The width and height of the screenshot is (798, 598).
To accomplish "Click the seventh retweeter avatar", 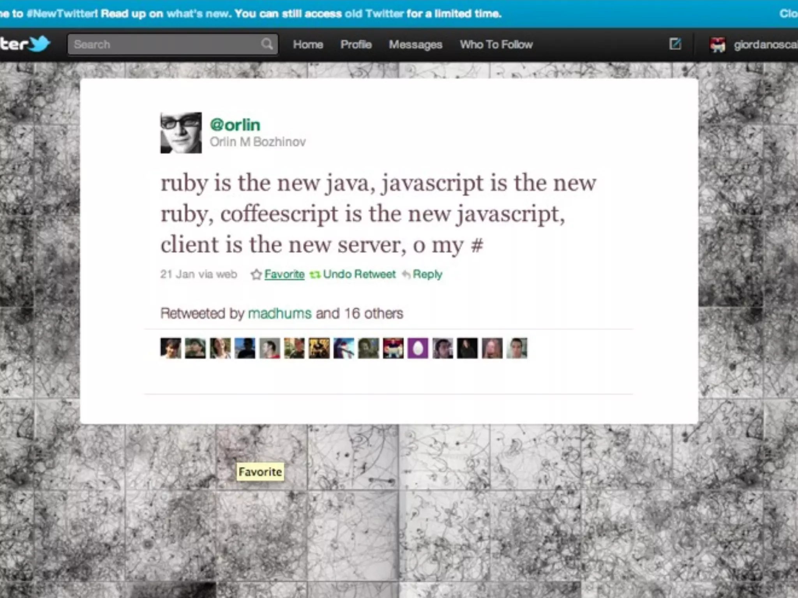I will 319,348.
